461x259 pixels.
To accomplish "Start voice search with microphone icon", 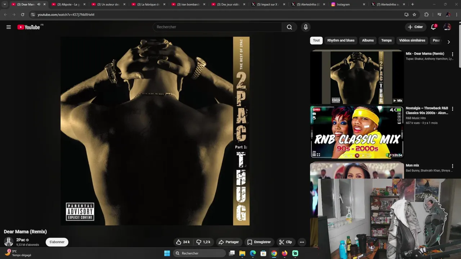I will 306,27.
